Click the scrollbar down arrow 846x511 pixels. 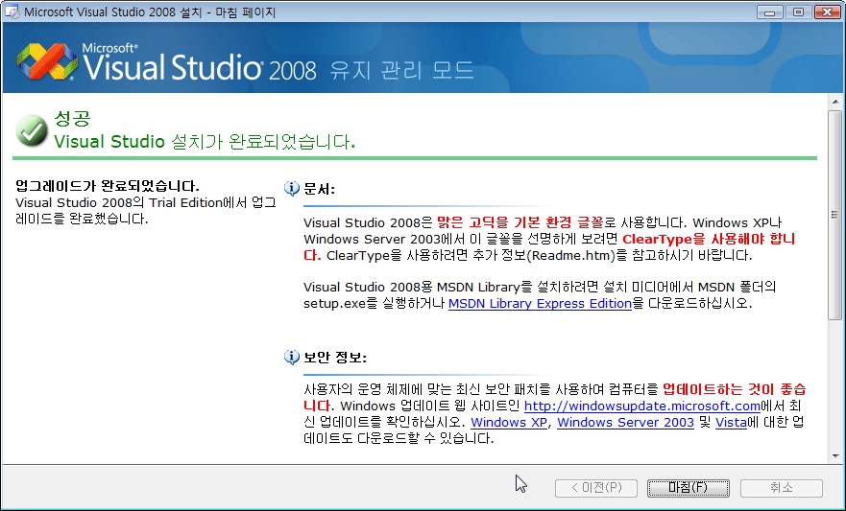click(x=835, y=456)
